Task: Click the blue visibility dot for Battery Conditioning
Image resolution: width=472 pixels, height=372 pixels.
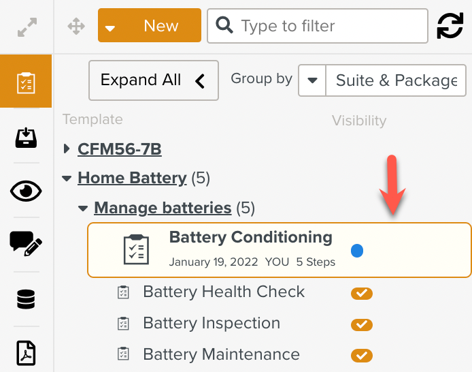Action: (x=356, y=251)
